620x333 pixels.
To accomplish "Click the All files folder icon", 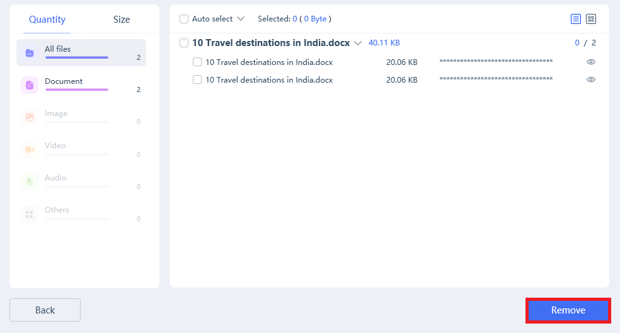I will click(30, 53).
